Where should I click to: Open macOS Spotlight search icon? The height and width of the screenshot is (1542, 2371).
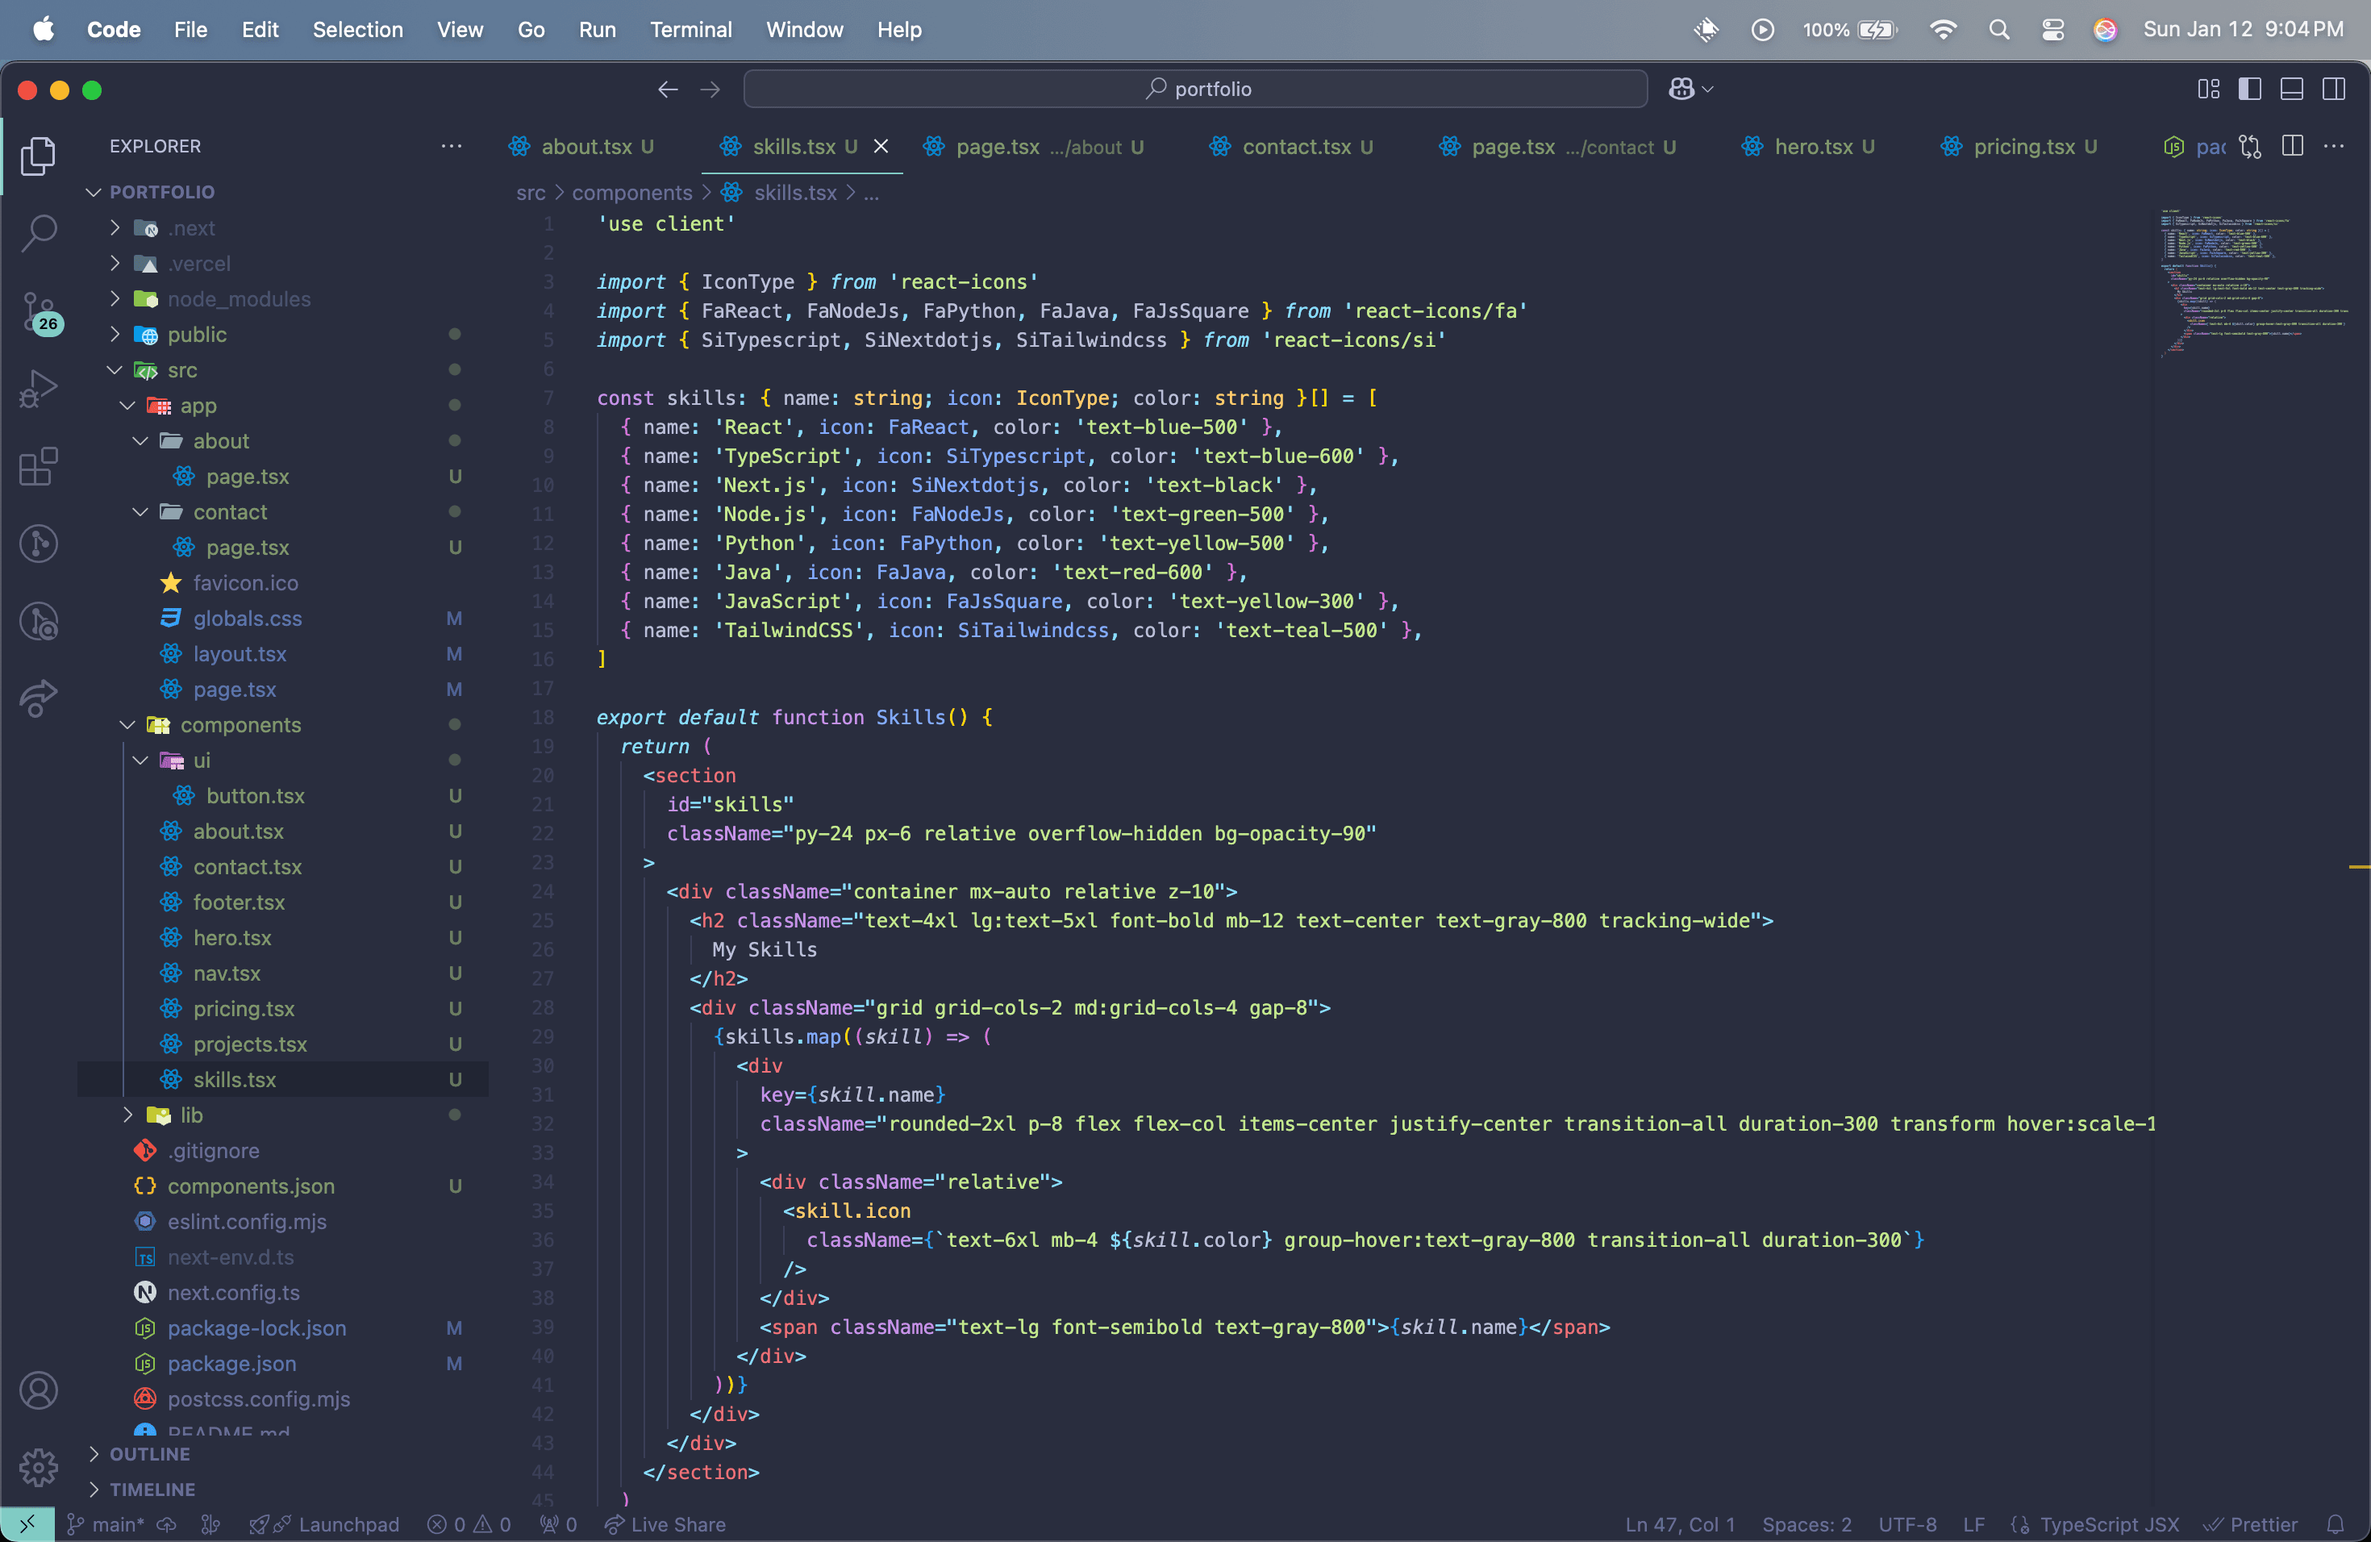tap(1998, 30)
